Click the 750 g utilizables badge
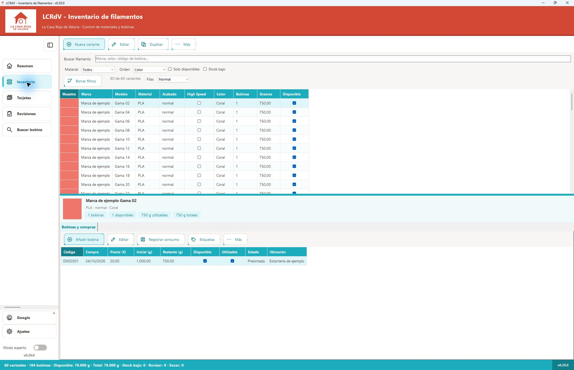The width and height of the screenshot is (574, 370). [155, 215]
